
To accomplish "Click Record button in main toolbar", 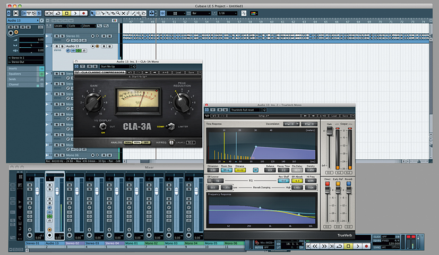I will click(x=83, y=13).
